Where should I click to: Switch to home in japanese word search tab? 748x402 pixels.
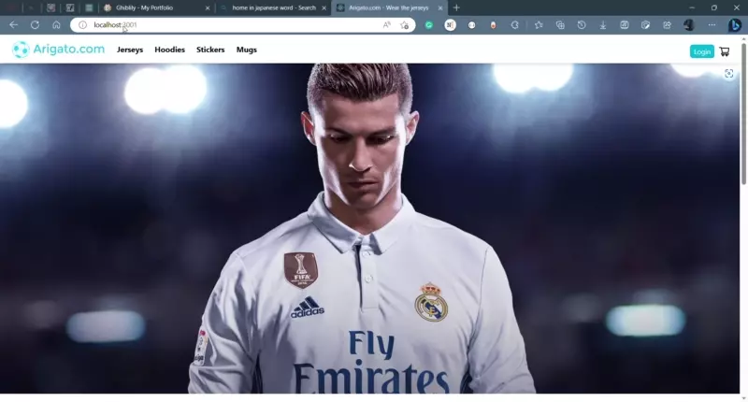click(x=272, y=7)
